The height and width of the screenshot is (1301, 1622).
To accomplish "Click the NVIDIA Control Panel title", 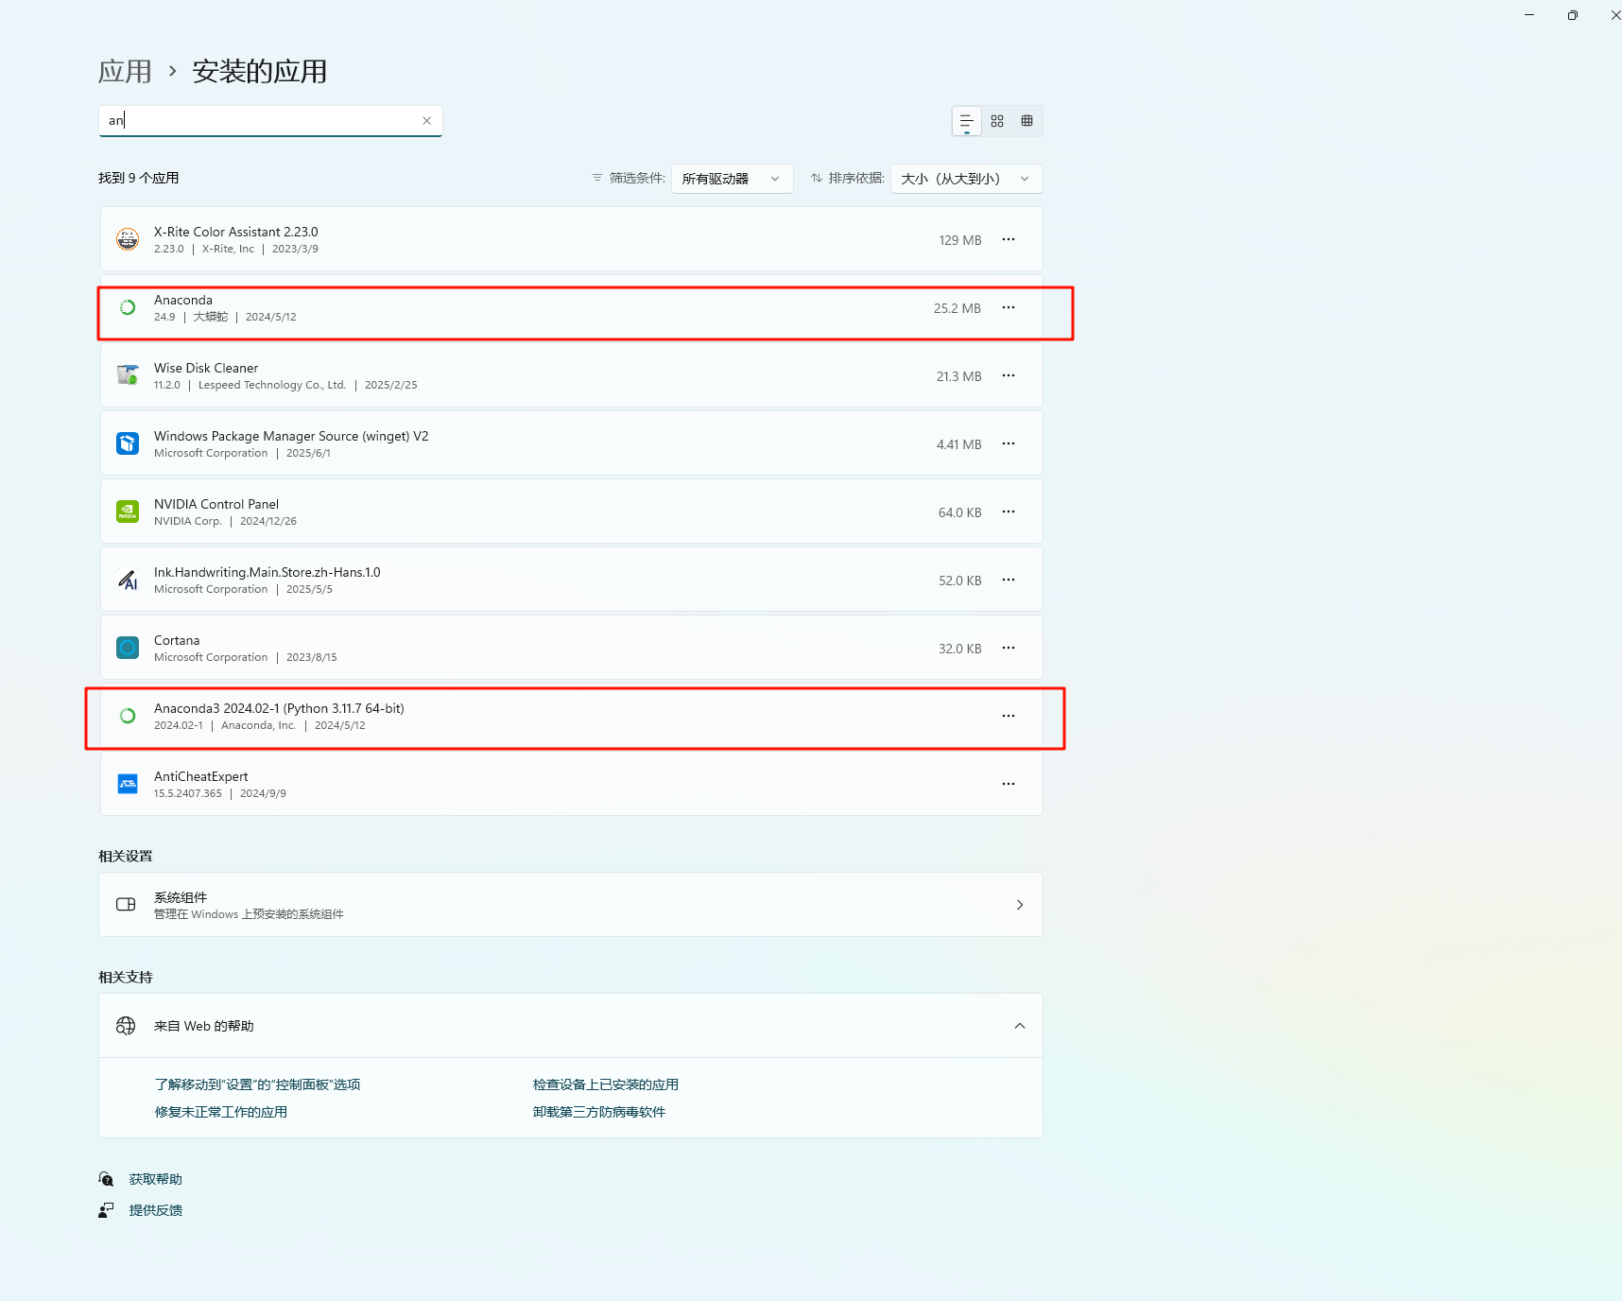I will pyautogui.click(x=216, y=504).
